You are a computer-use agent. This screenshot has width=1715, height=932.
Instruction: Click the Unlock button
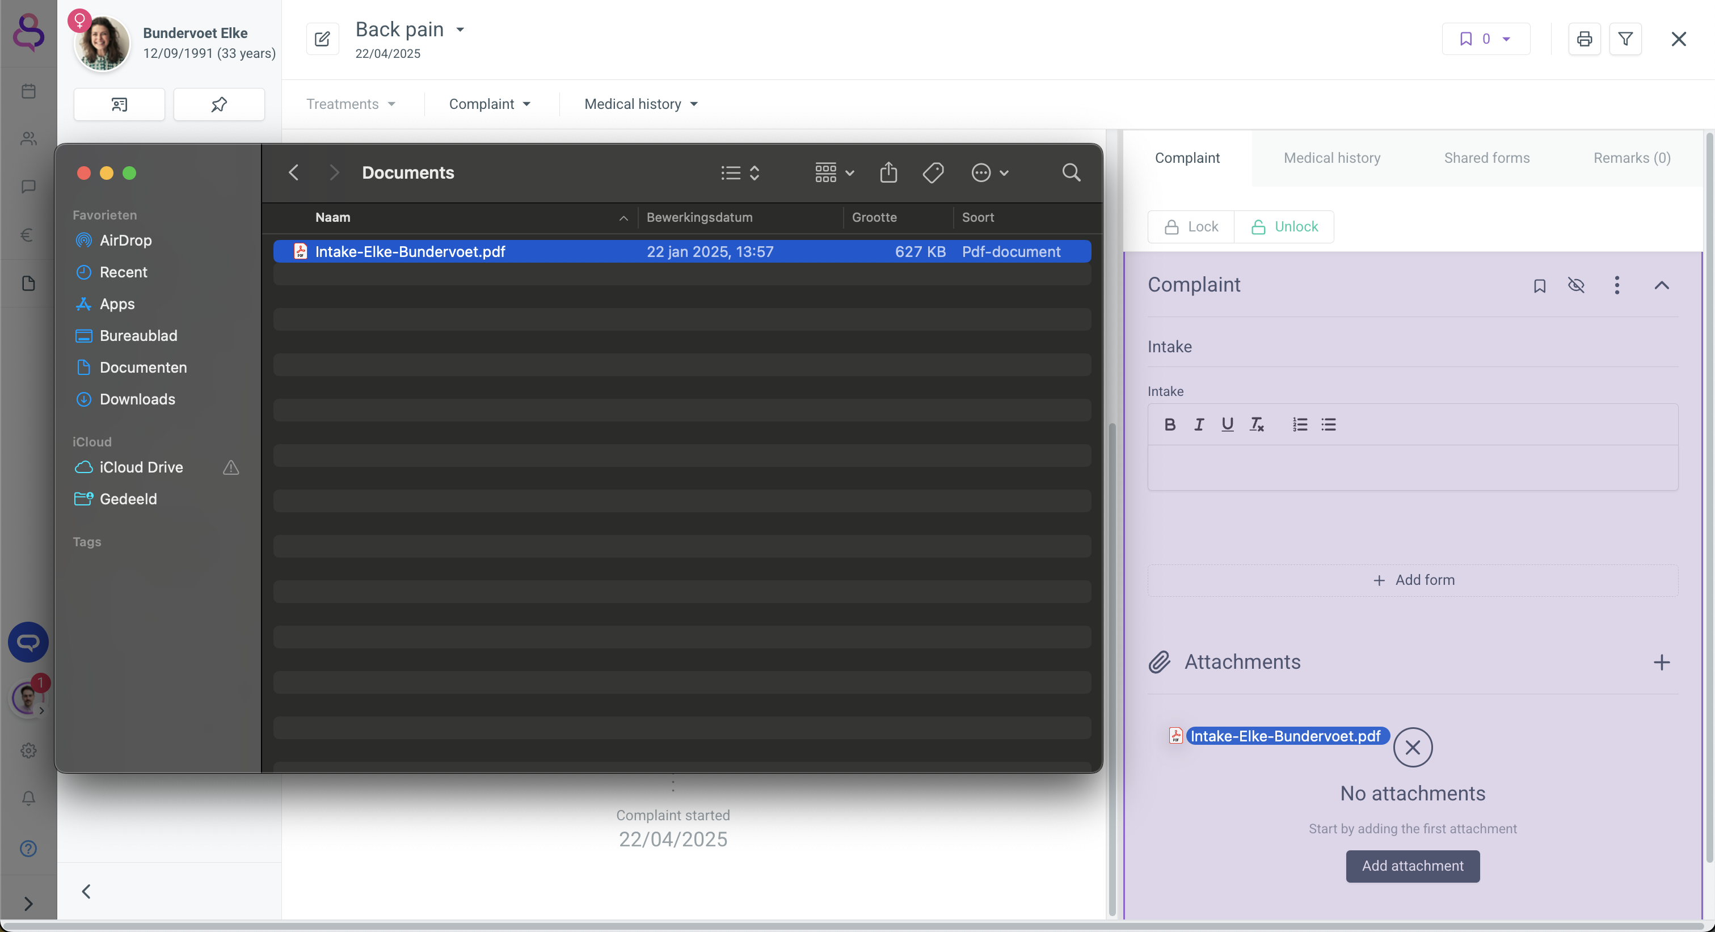(1284, 227)
